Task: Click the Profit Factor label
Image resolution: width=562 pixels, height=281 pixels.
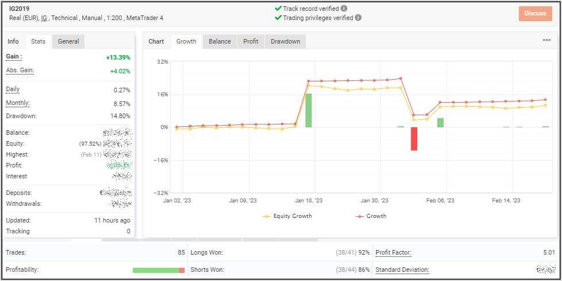Action: [393, 253]
